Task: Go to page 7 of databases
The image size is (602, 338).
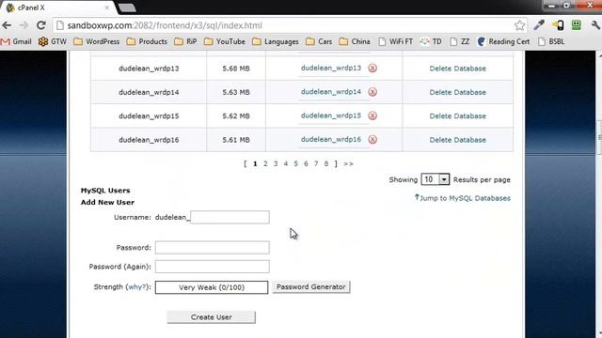Action: click(x=316, y=163)
